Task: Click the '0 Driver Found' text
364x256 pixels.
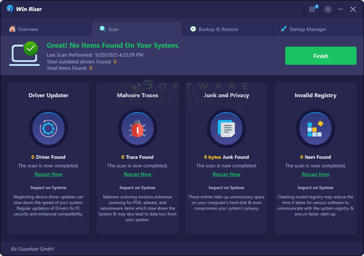Action: tap(48, 157)
